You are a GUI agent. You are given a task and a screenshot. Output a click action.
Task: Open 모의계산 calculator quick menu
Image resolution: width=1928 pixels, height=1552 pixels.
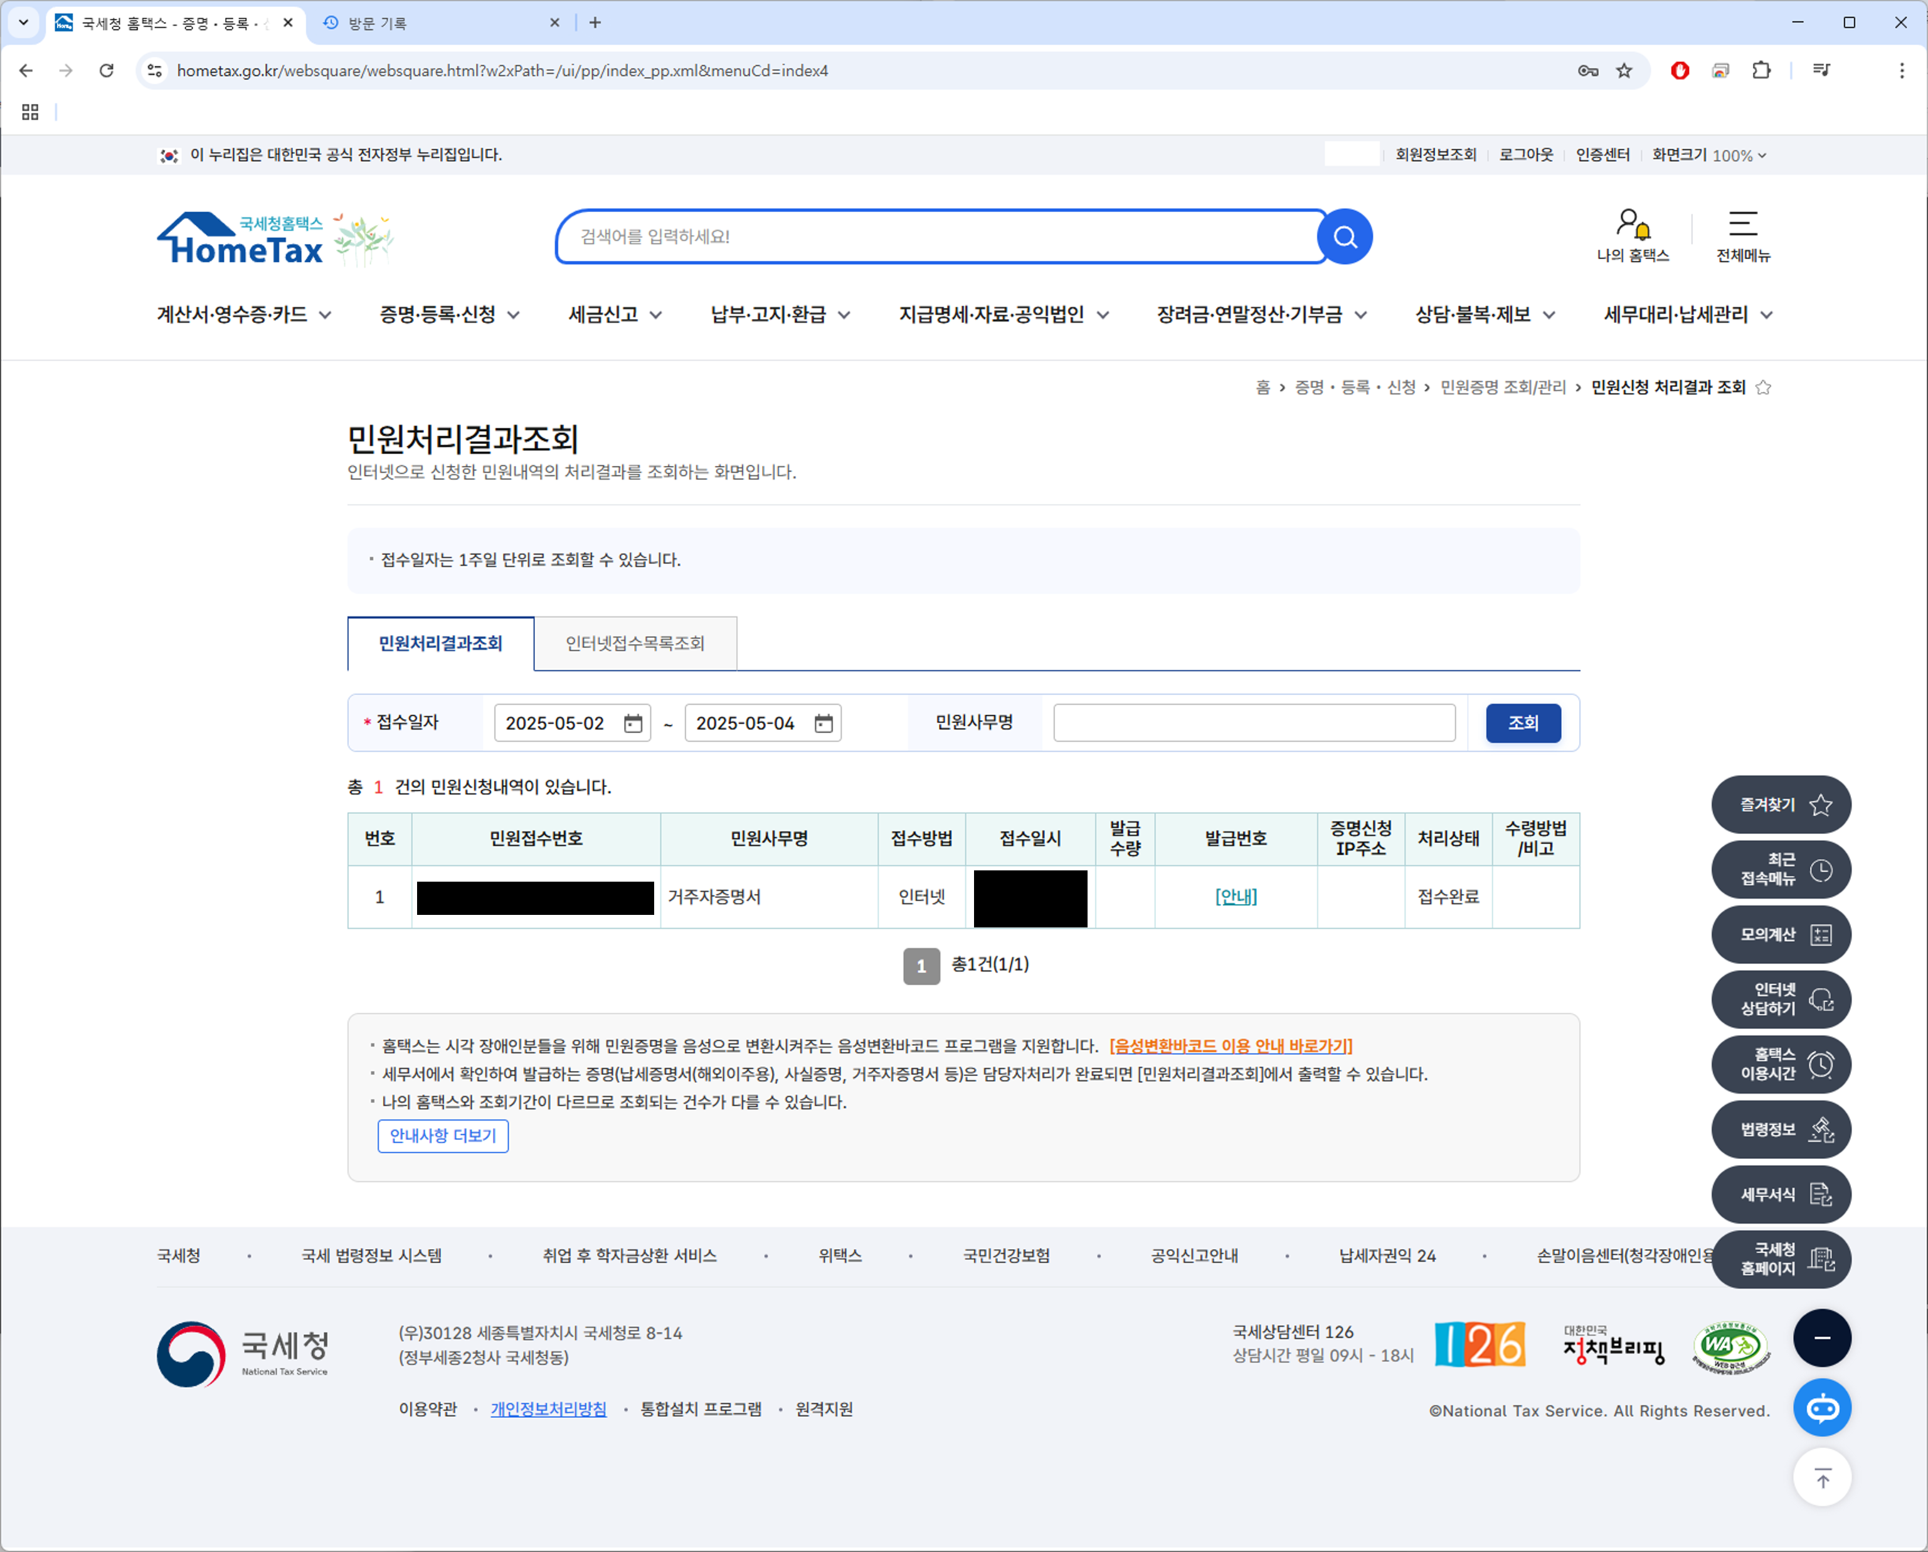click(x=1781, y=935)
